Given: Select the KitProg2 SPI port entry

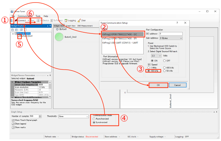Looking at the screenshot, I should point(123,39).
